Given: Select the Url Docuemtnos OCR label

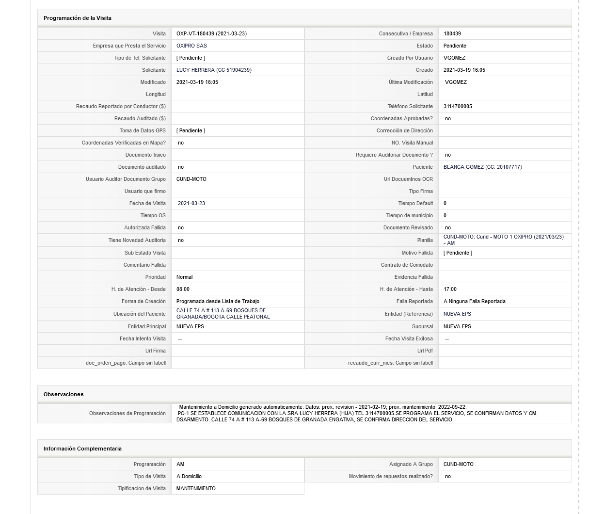Looking at the screenshot, I should pos(408,179).
